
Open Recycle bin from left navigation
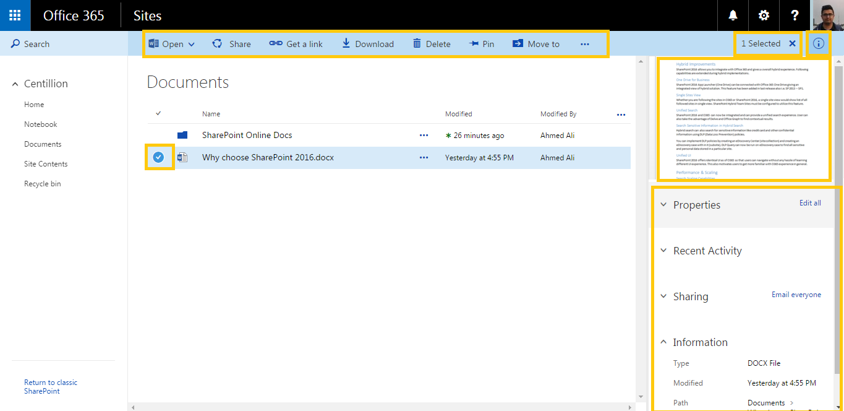point(42,184)
